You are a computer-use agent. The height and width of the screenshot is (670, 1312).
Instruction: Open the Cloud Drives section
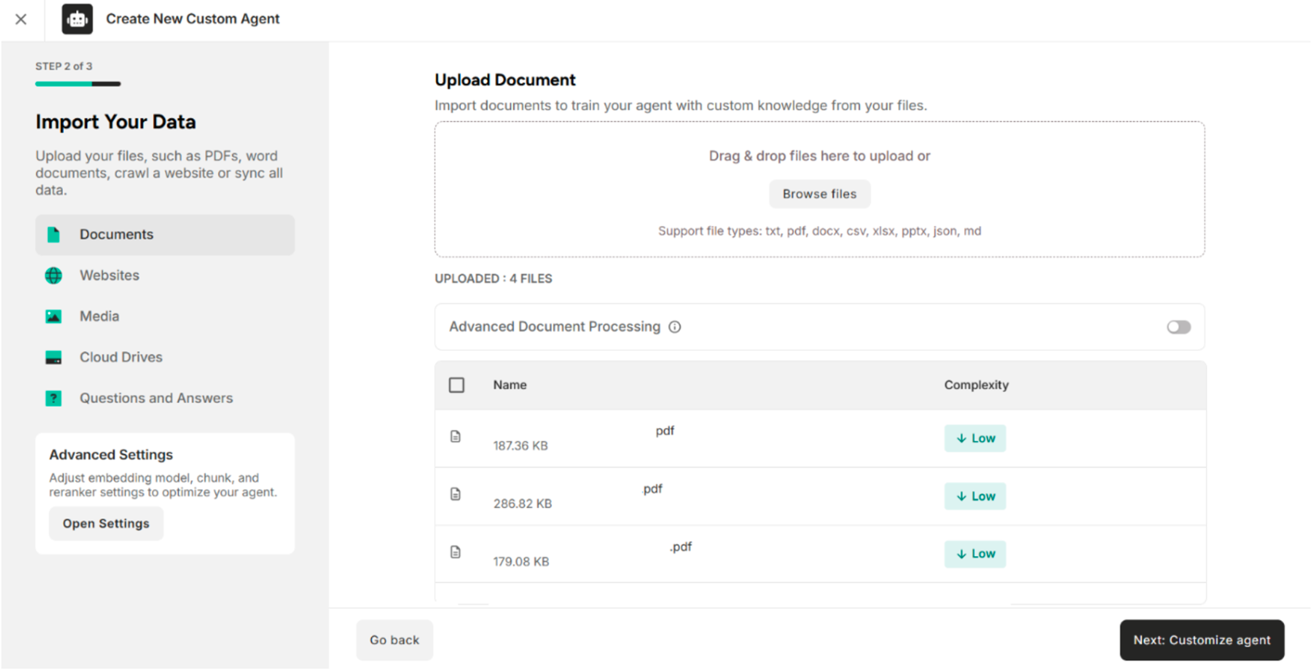[121, 358]
